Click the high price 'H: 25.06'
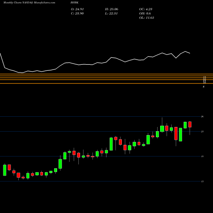This screenshot has height=213, width=213. pyautogui.click(x=112, y=9)
